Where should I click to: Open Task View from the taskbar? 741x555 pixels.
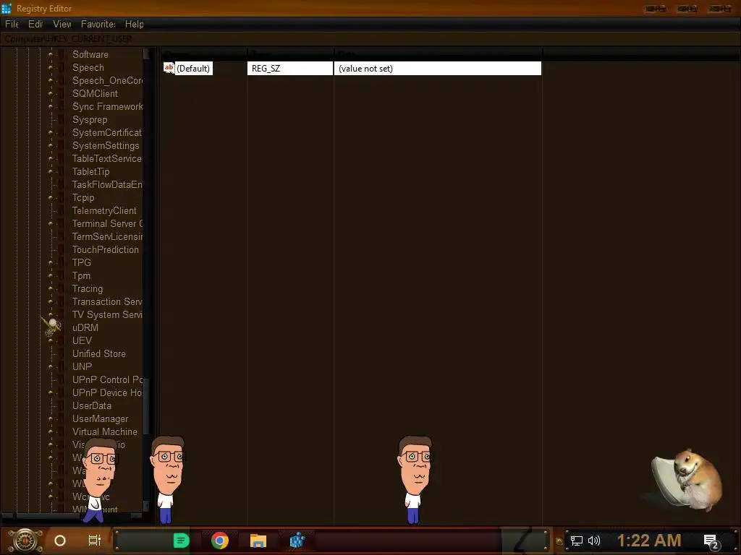pyautogui.click(x=95, y=541)
